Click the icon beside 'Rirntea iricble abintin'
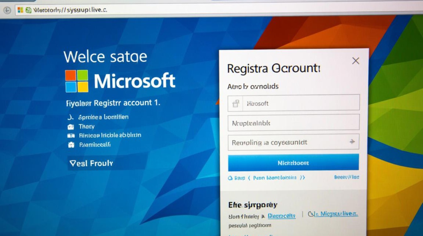423x236 pixels. [x=71, y=136]
